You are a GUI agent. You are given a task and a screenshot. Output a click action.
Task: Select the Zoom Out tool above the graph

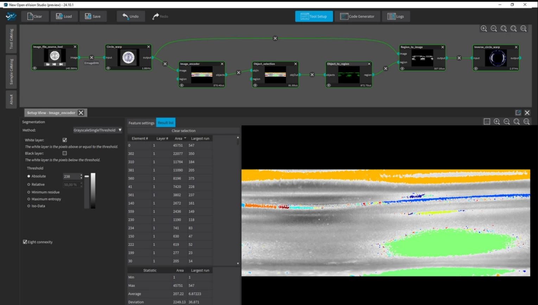[x=494, y=28]
